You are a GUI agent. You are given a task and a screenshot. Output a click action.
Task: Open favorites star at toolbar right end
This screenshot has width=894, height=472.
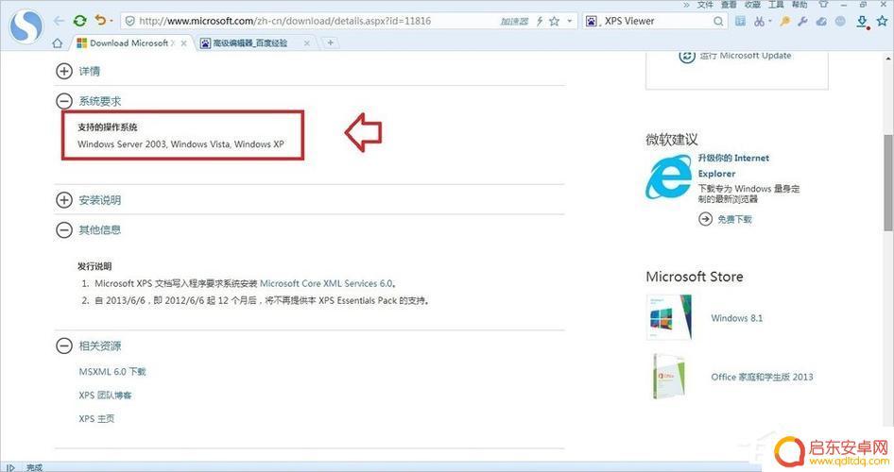click(883, 21)
